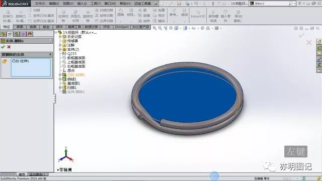Screen dimensions: 322x181
Task: Click the Zoom to Area icon
Action: 160,28
